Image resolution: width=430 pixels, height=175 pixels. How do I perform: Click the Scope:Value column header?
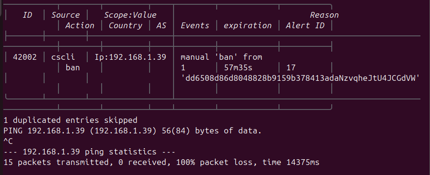click(x=130, y=15)
